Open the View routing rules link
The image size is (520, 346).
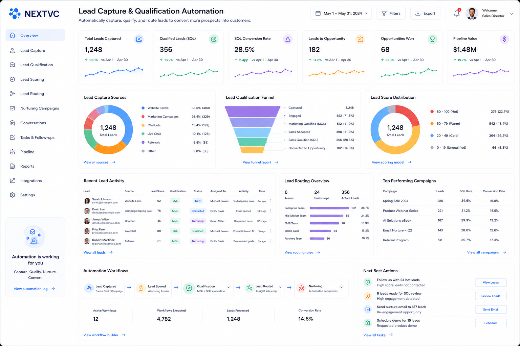302,252
